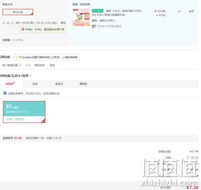Click the green 京东超市 badge

pos(98,11)
